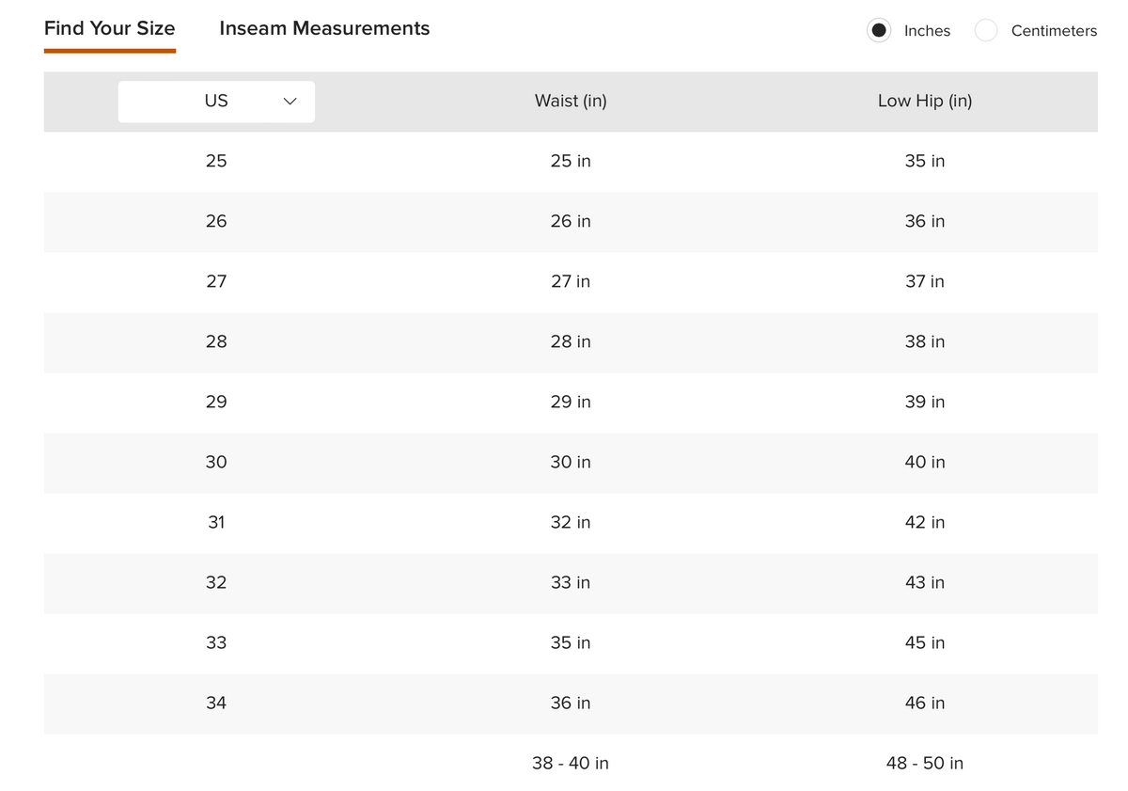This screenshot has height=791, width=1128.
Task: Click the 45 in low hip value
Action: (925, 642)
